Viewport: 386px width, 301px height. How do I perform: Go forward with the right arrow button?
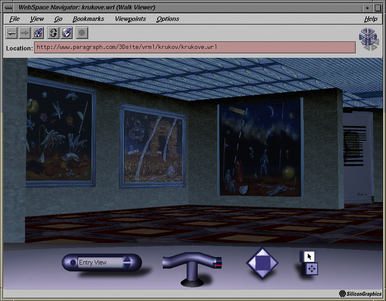point(25,33)
